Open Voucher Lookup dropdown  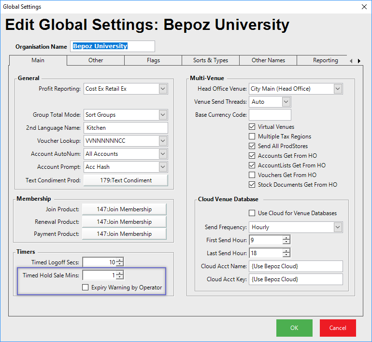[x=163, y=141]
